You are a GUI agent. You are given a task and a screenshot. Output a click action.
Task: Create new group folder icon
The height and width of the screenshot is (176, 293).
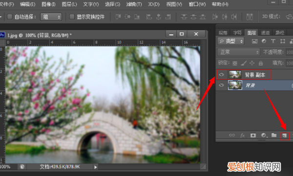tap(274, 135)
